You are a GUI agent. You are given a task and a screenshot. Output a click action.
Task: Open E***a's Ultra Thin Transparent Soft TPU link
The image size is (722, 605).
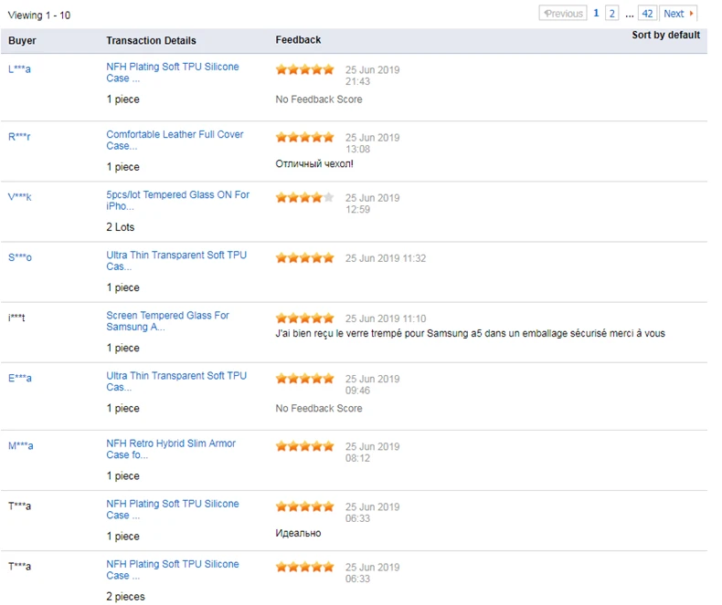(176, 381)
